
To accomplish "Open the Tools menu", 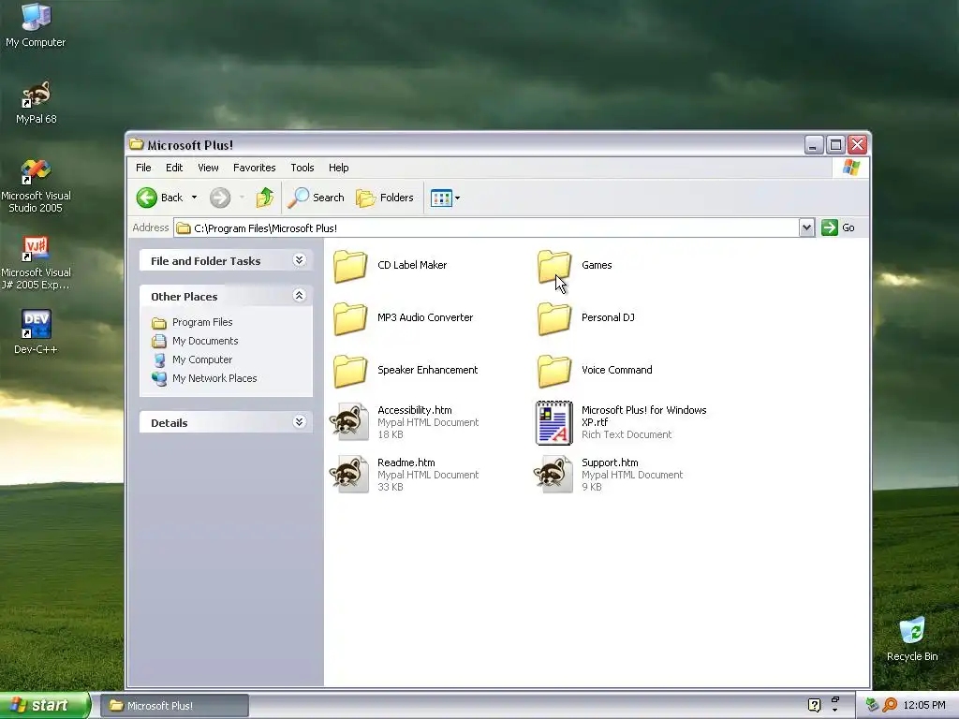I will click(x=302, y=168).
